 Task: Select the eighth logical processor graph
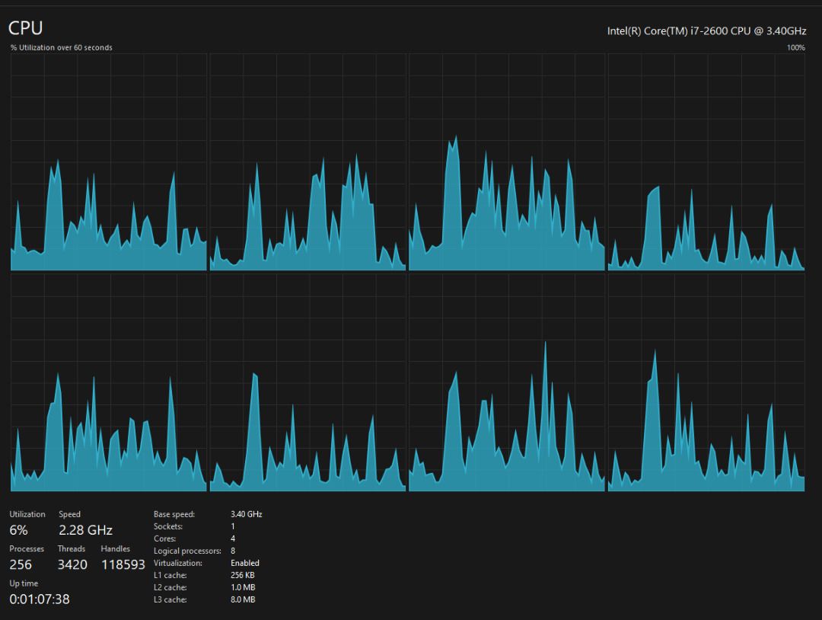coord(706,383)
